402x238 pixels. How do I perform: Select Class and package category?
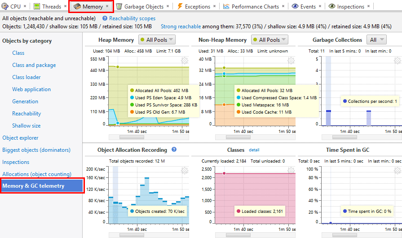(34, 65)
